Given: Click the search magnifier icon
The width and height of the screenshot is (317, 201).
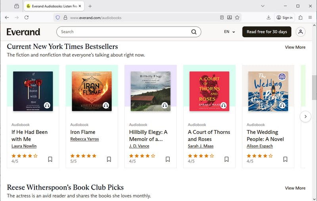Looking at the screenshot, I should 194,32.
